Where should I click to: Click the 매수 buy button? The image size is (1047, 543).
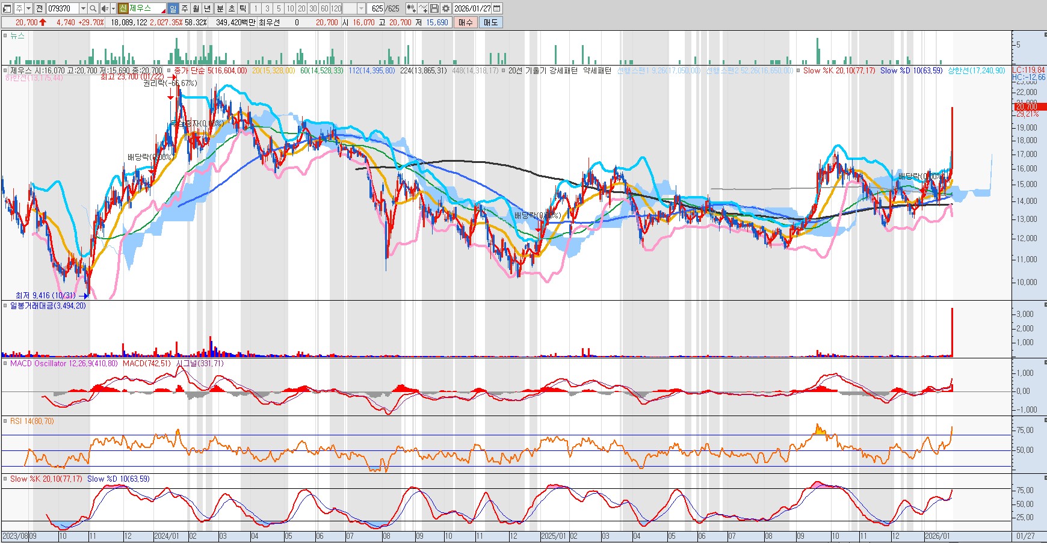coord(466,22)
